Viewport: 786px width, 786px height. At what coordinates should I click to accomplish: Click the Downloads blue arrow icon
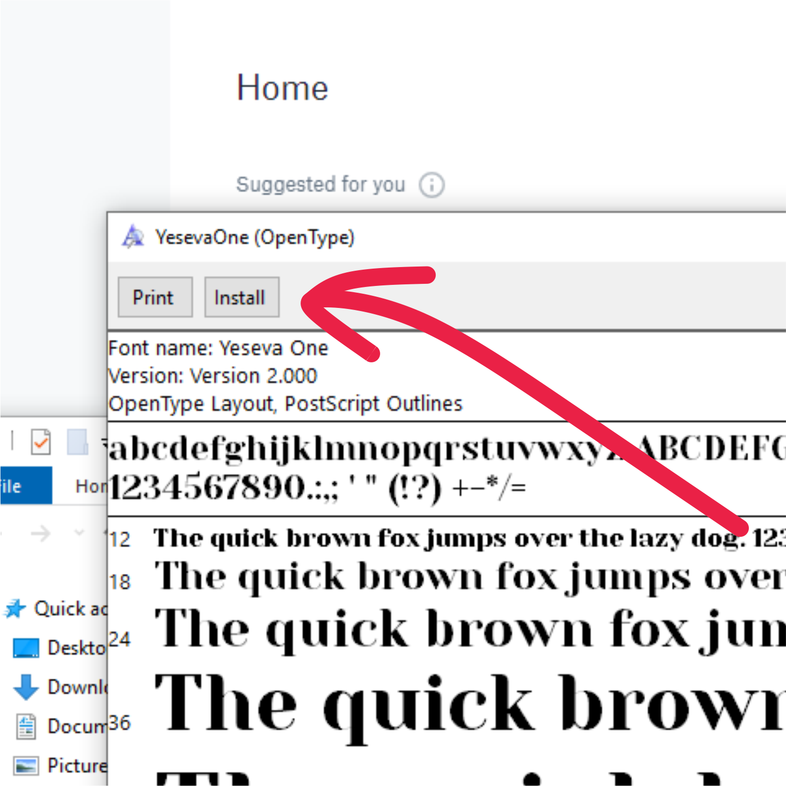26,688
